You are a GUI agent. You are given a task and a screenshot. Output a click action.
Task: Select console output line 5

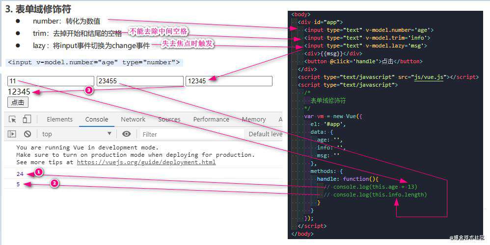(x=18, y=184)
